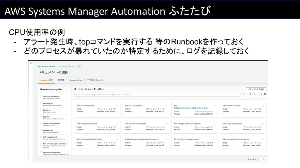The image size is (300, 168).
Task: Select the AWS-ChangeDDBRWCapacityMode radio button
Action: point(214,124)
